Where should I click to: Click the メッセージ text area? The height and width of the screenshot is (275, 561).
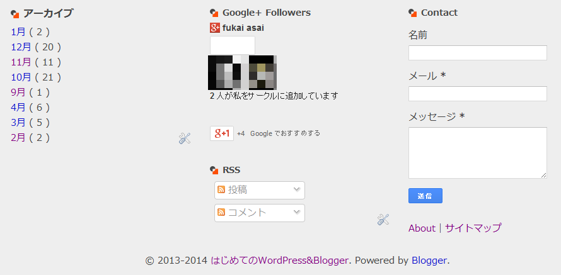coord(478,153)
